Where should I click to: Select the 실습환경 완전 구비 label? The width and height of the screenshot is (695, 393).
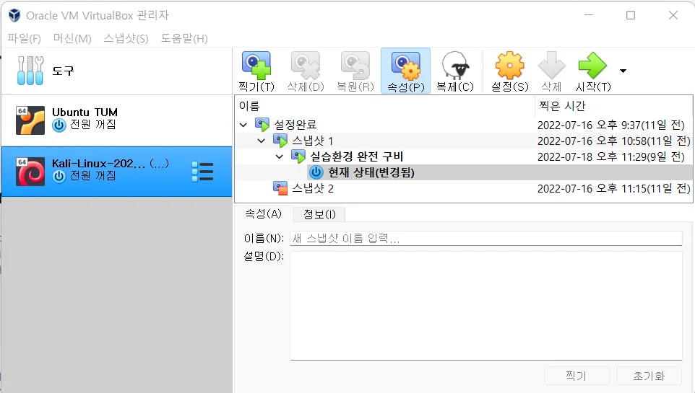point(356,156)
